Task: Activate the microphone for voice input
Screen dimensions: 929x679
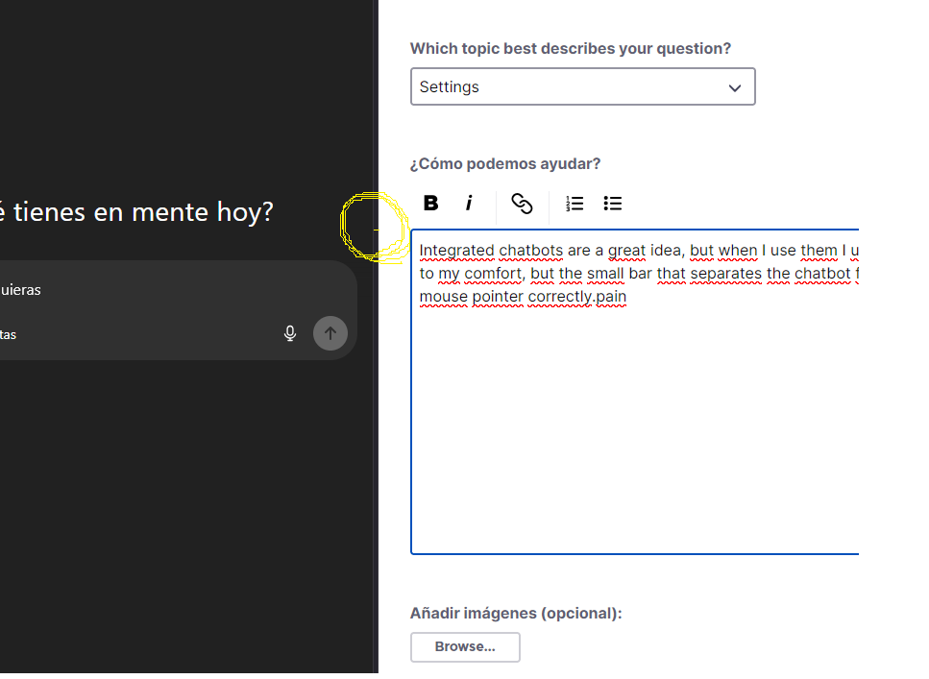Action: point(290,333)
